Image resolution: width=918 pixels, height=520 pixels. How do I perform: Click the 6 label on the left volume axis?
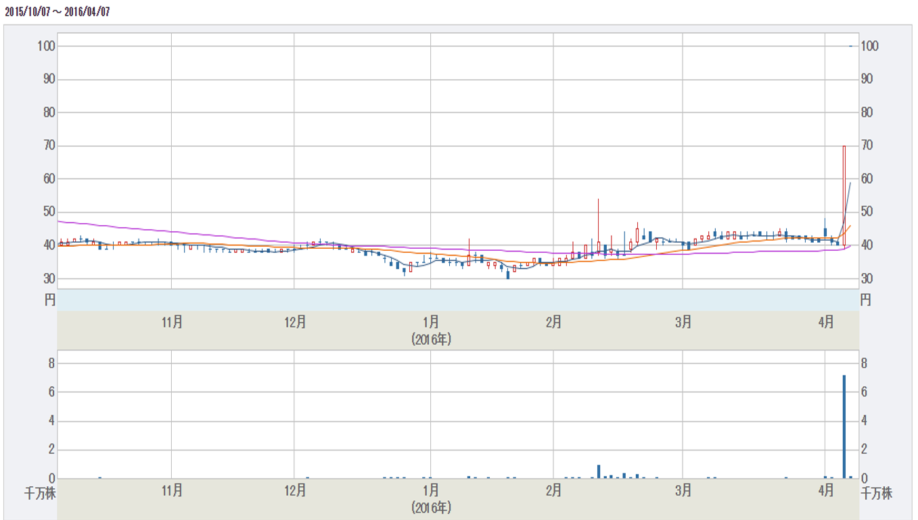pyautogui.click(x=52, y=392)
